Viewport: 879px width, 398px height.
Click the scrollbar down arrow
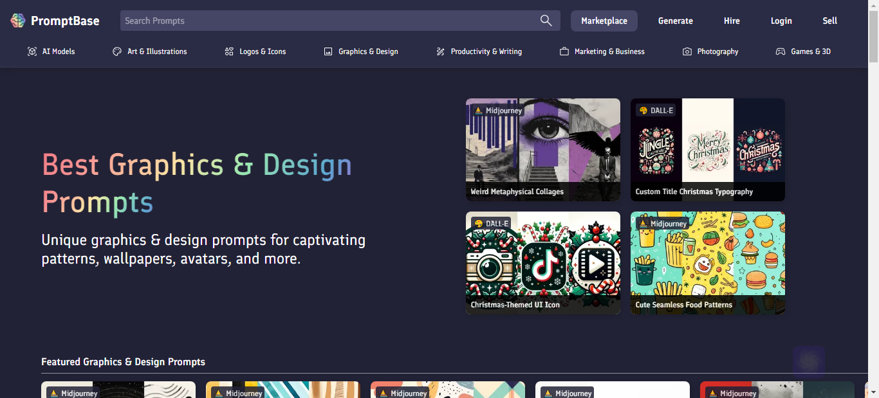tap(873, 392)
